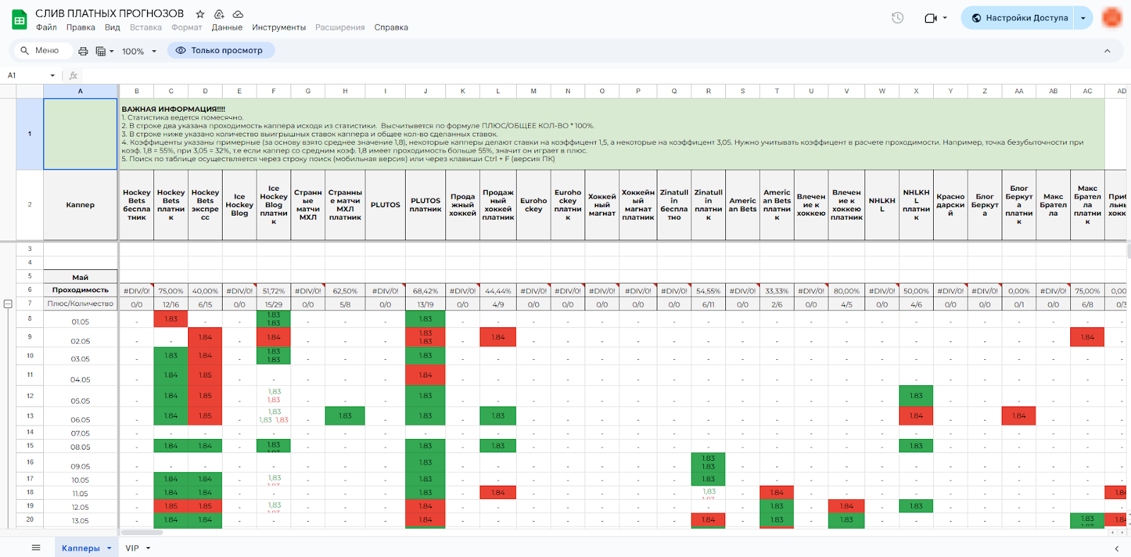Click the video call camera icon
Image resolution: width=1131 pixels, height=557 pixels.
pyautogui.click(x=930, y=18)
